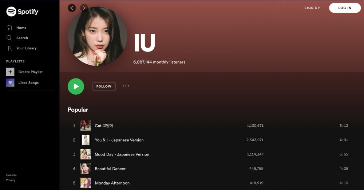Screen dimensions: 364x190
Task: Open the Cookies link
Action: [x=11, y=175]
